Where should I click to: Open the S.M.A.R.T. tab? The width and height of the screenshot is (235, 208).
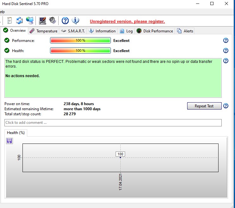pos(73,31)
